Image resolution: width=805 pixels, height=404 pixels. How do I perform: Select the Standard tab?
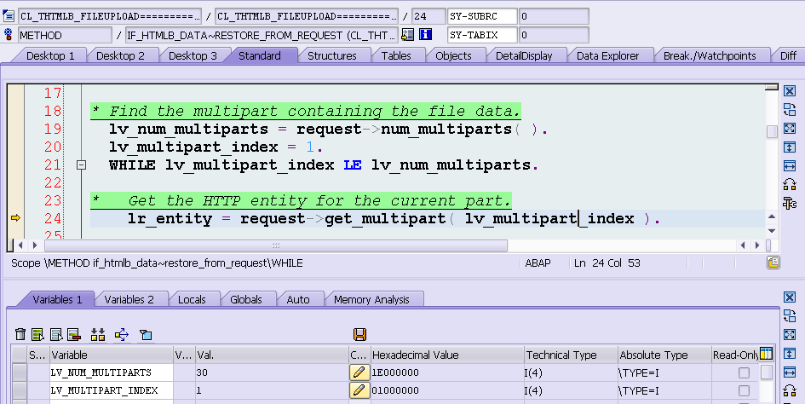coord(259,55)
